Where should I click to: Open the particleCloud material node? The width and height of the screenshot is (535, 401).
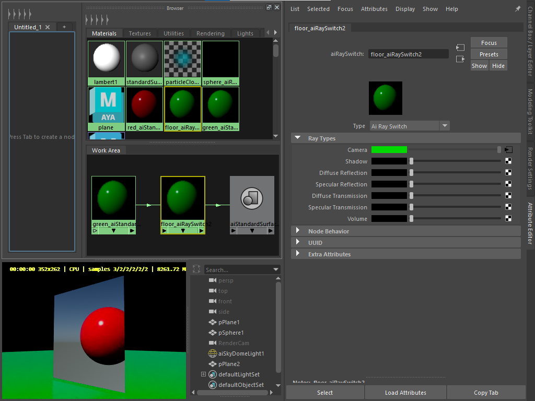(182, 59)
